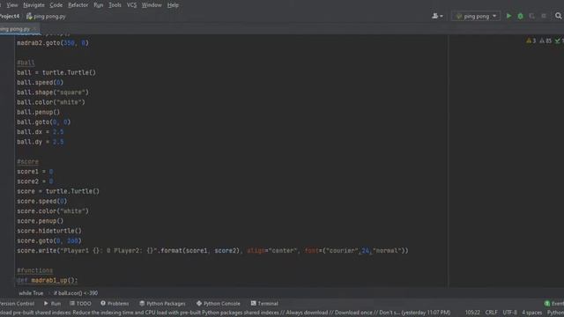Open the Python Packages tool window
Image resolution: width=564 pixels, height=317 pixels.
[x=162, y=304]
